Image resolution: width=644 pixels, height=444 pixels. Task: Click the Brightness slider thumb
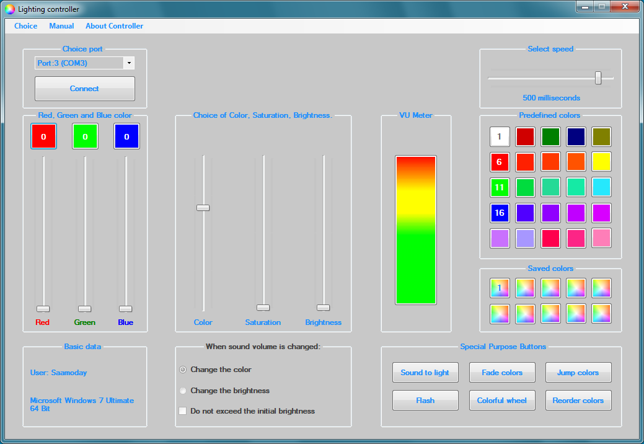point(323,308)
